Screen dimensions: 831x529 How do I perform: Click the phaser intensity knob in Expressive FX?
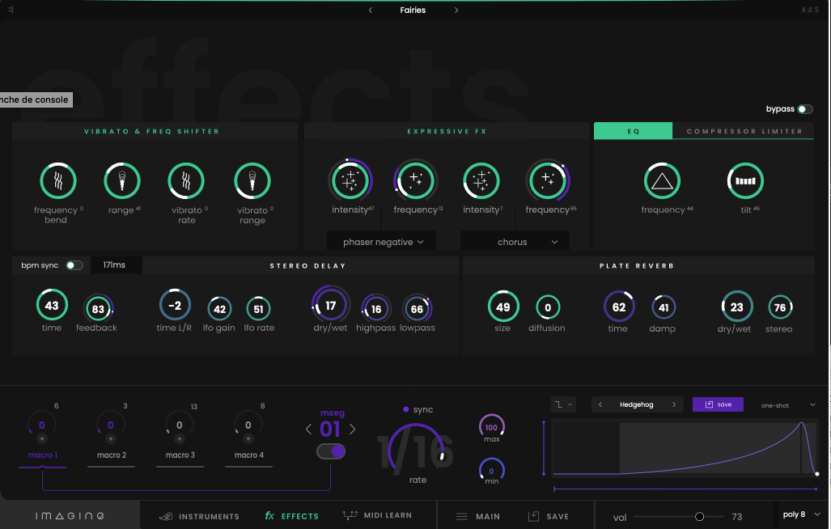[350, 180]
